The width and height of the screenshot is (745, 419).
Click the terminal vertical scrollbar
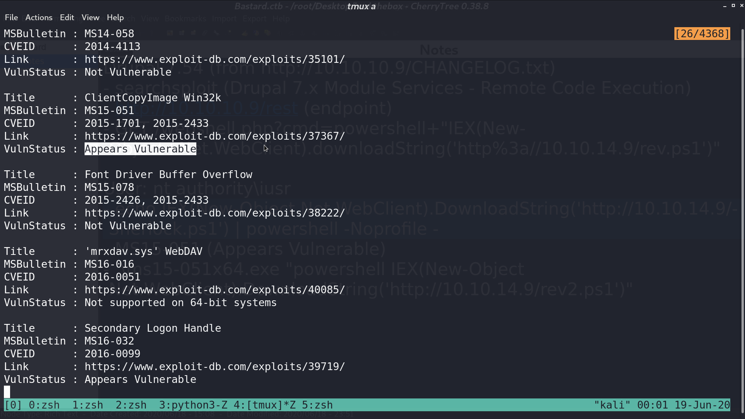[743, 221]
